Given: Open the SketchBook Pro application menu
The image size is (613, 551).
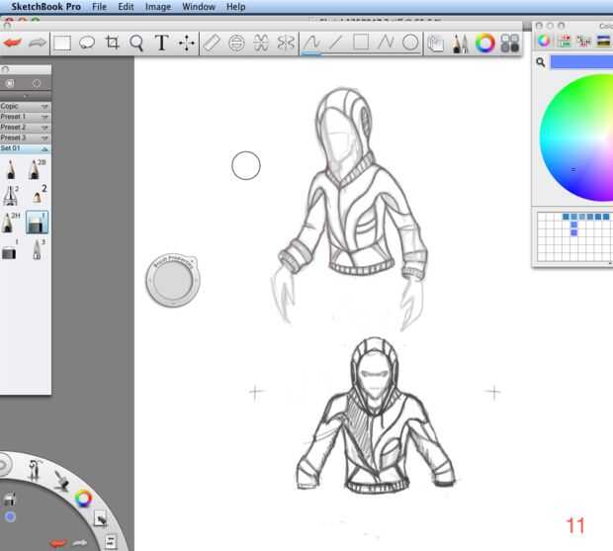Looking at the screenshot, I should (45, 7).
